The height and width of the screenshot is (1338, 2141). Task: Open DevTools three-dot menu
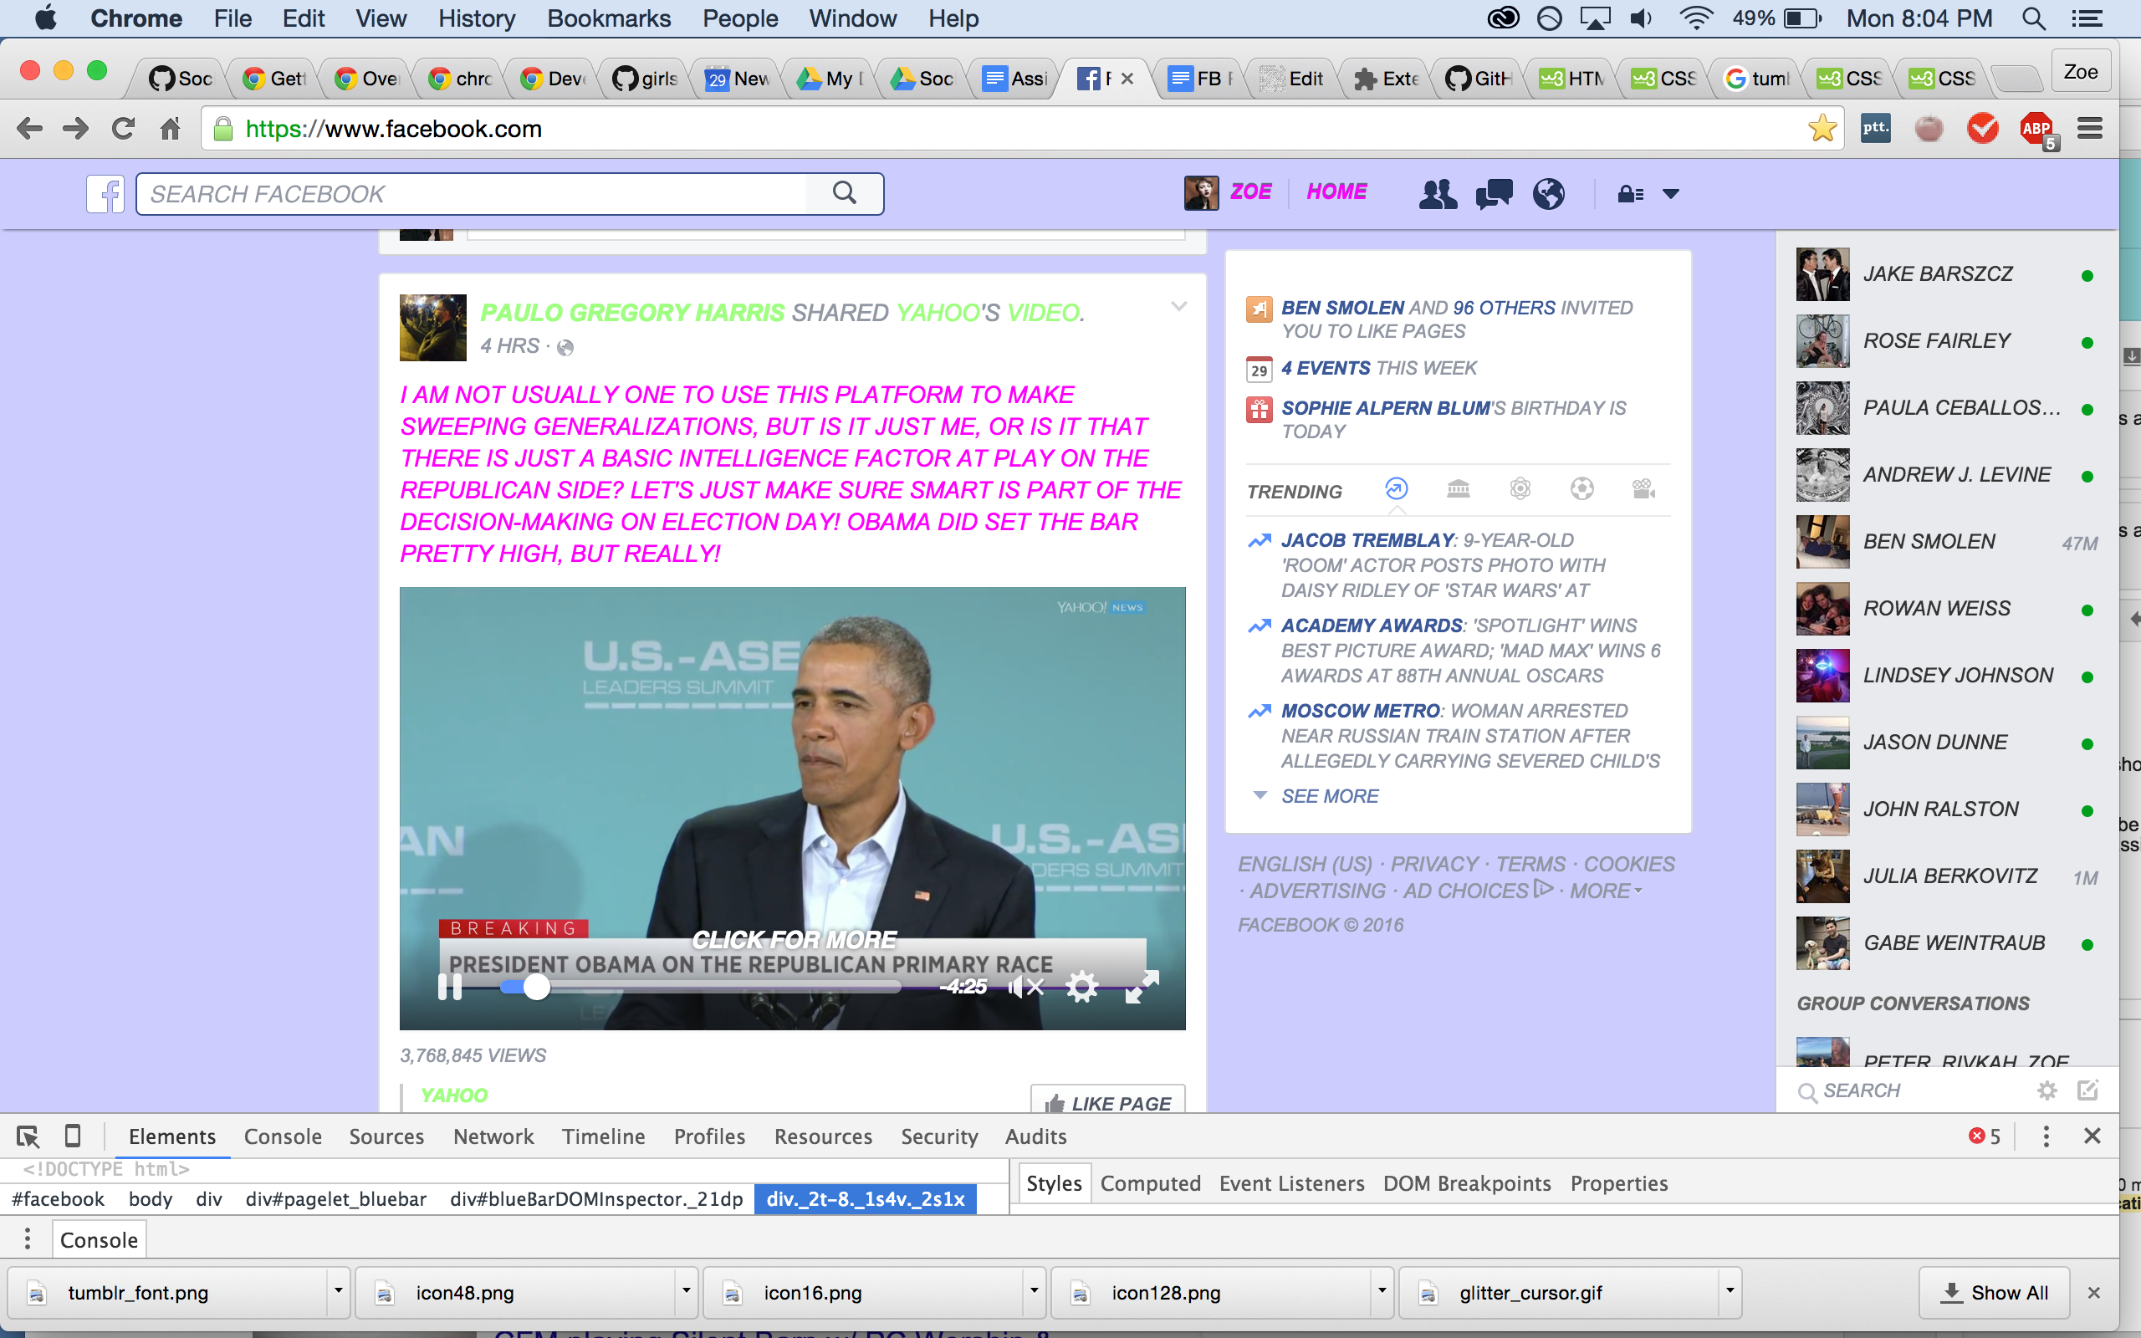pos(2046,1136)
